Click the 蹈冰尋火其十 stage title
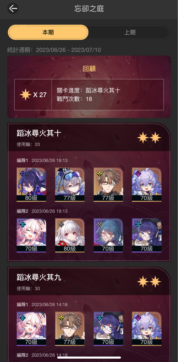This screenshot has width=178, height=362. (x=39, y=133)
